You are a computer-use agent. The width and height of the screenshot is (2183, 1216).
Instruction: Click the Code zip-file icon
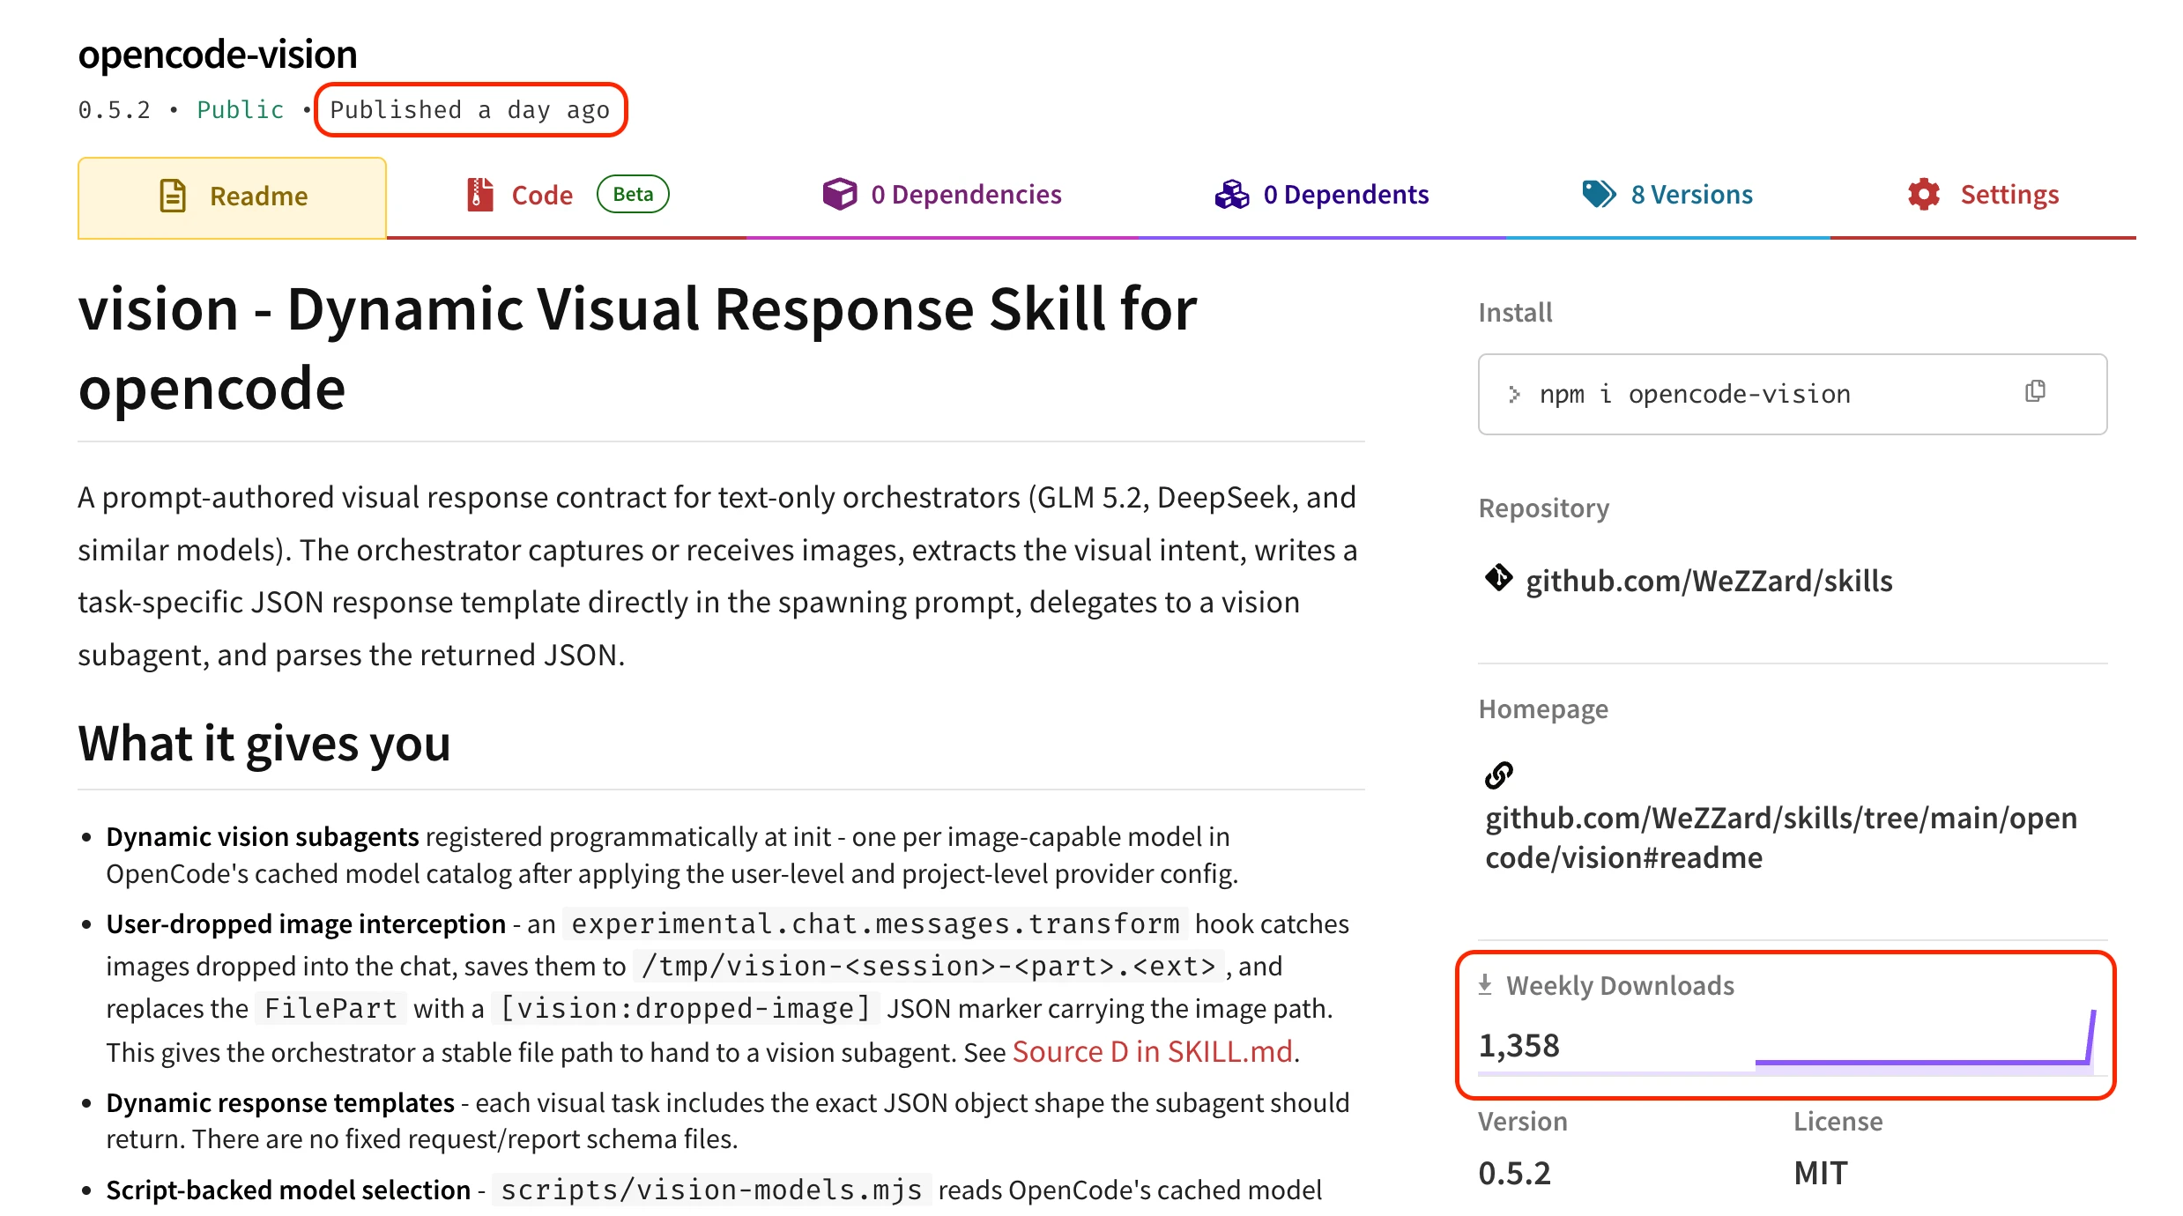[479, 195]
